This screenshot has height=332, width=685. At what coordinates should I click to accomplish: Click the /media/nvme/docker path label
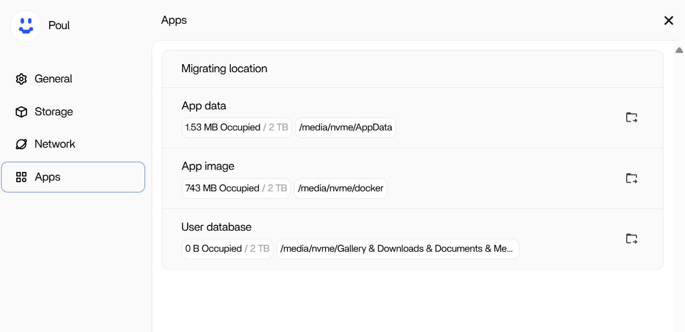(340, 189)
